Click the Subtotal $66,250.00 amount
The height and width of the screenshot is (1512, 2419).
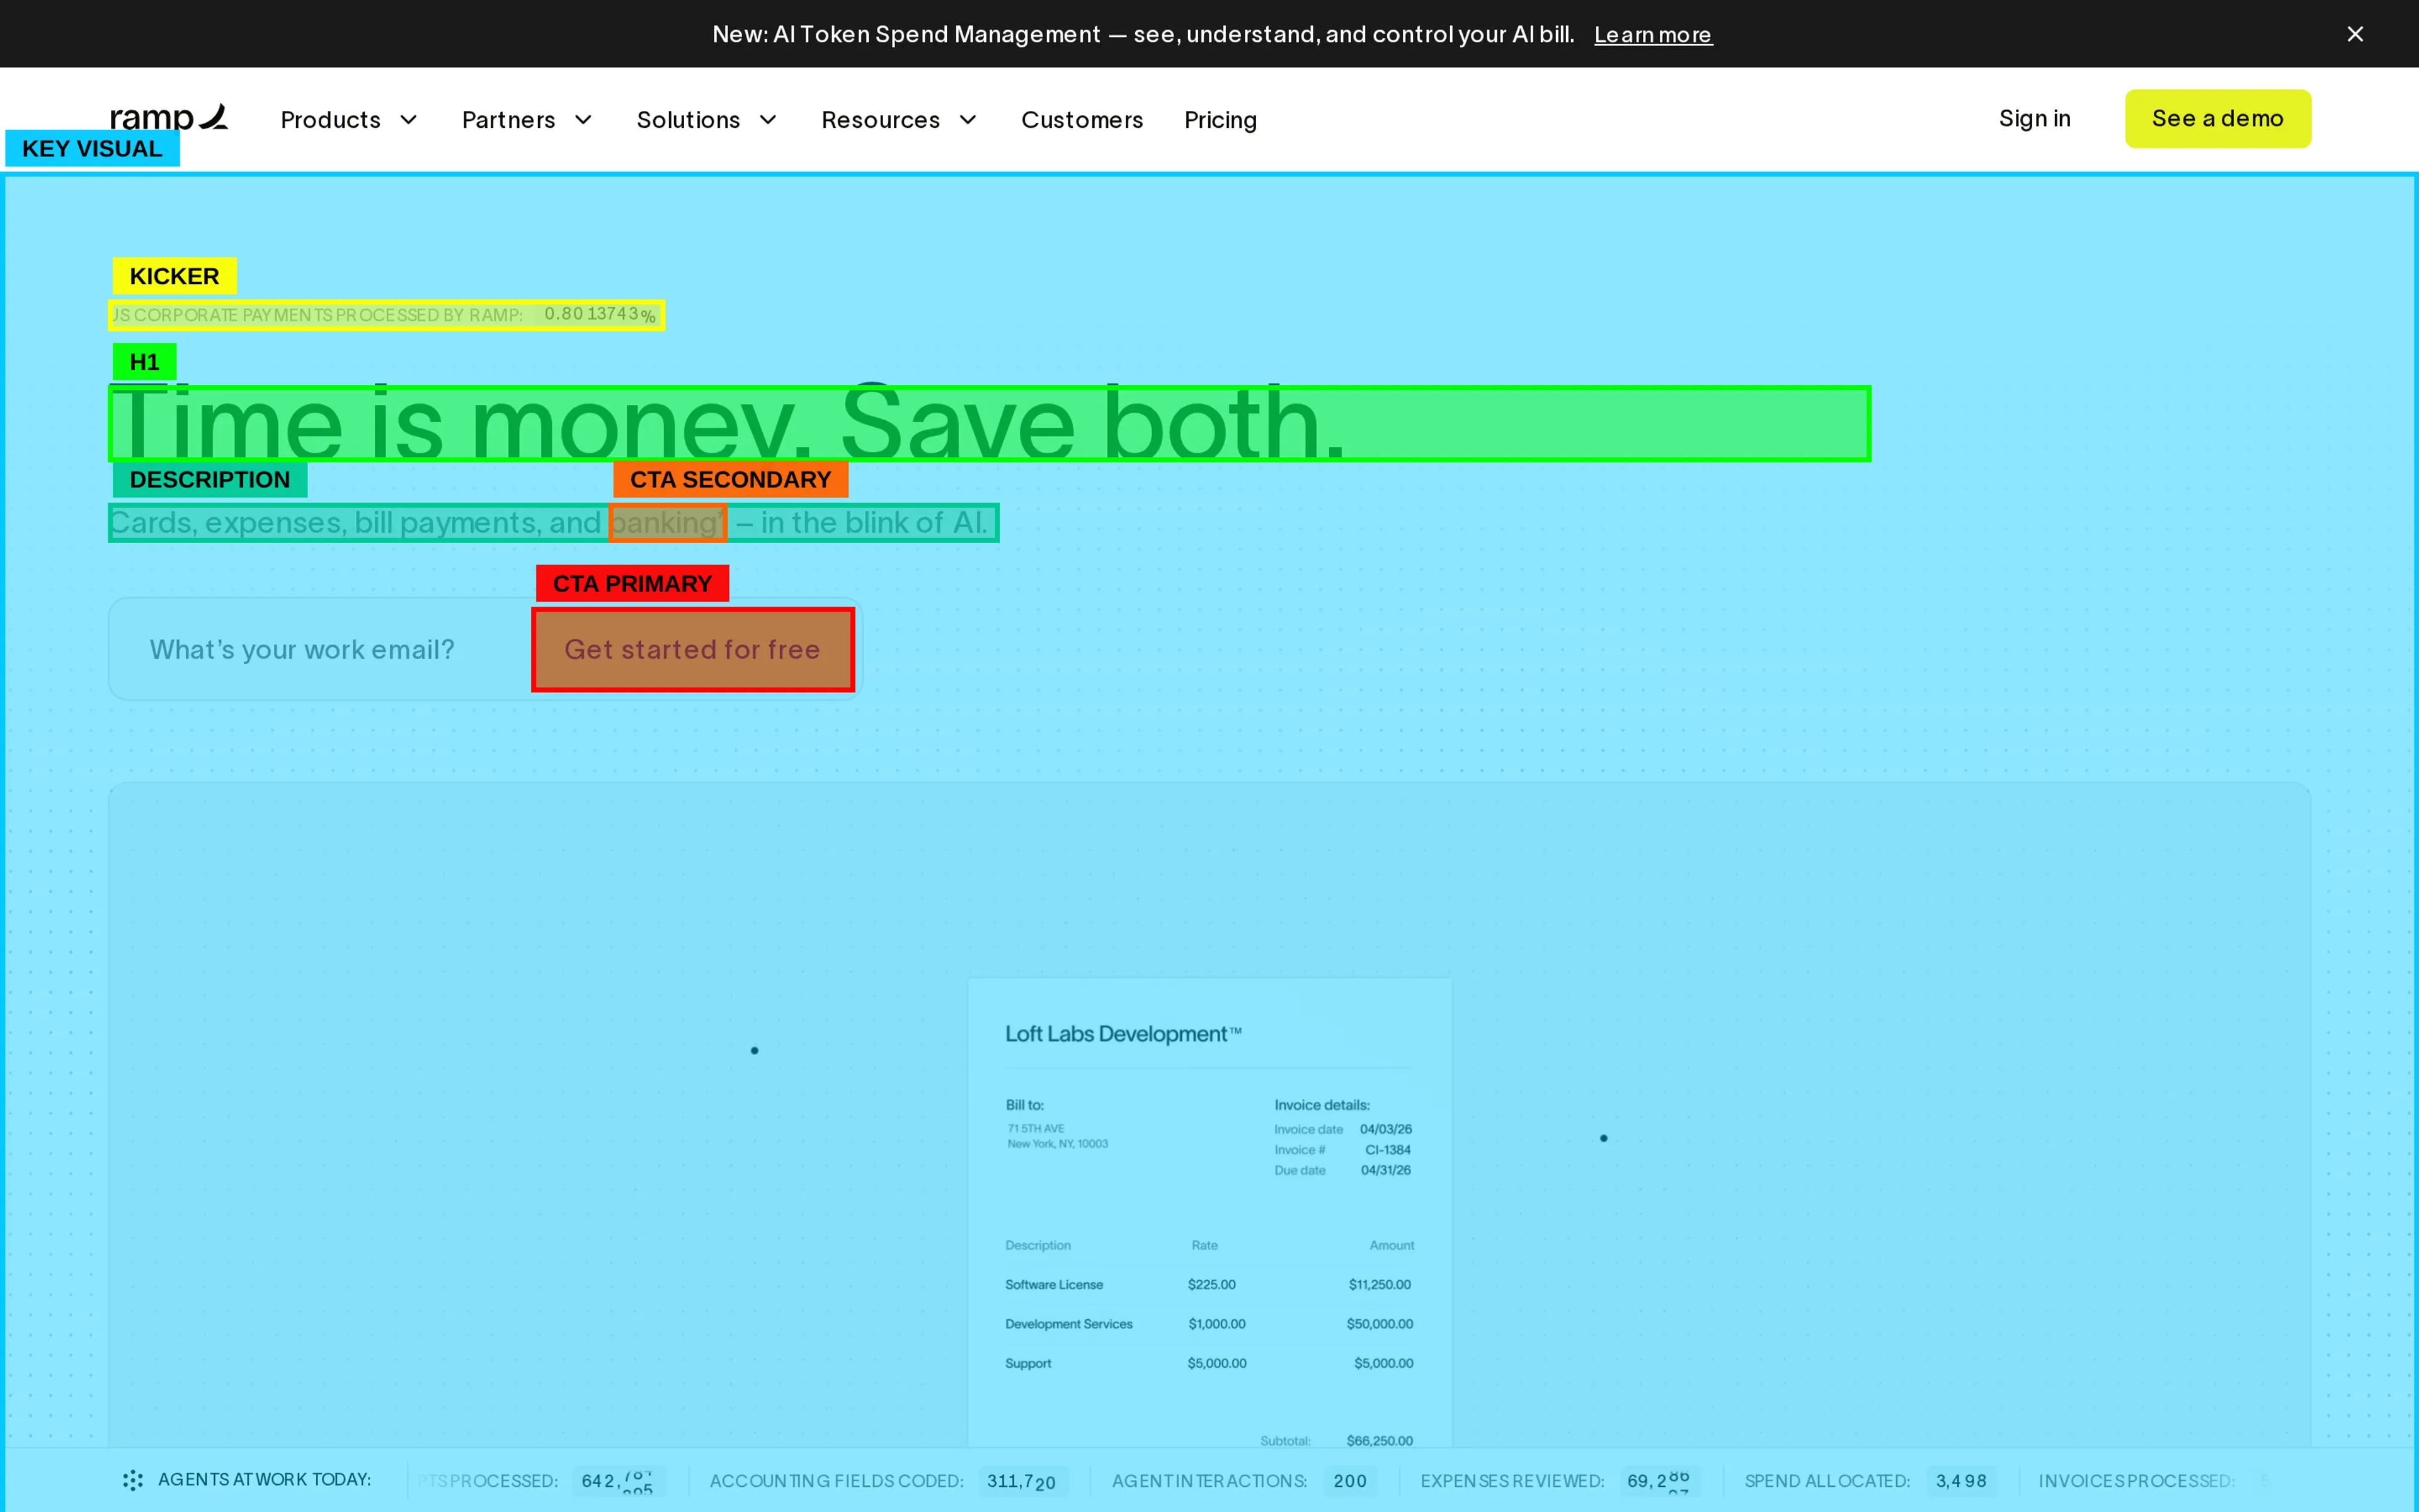tap(1380, 1441)
